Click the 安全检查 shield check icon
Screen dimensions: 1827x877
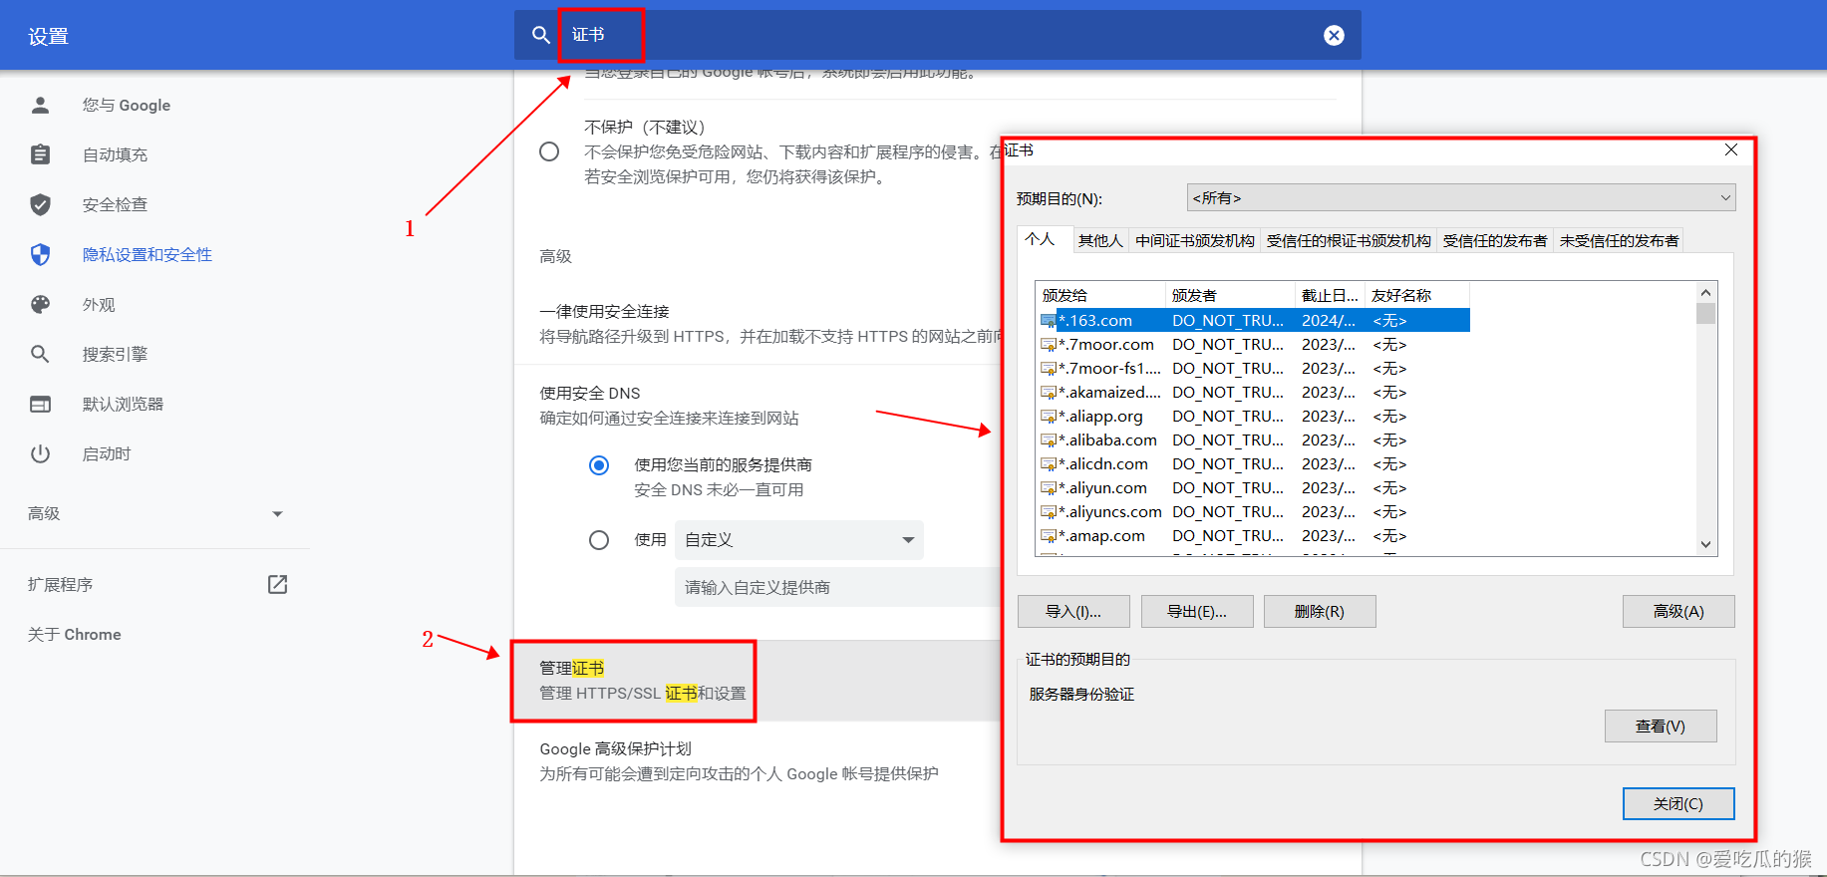coord(41,204)
